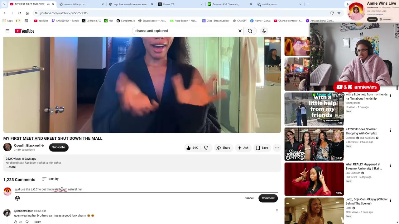
Task: Clear the search box with the X
Action: tap(240, 31)
